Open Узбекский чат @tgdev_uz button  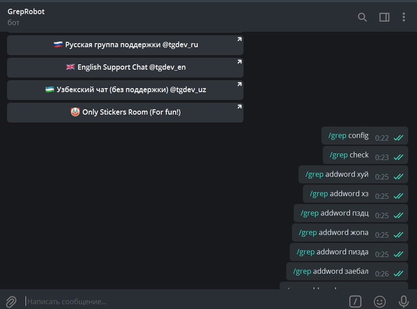pyautogui.click(x=125, y=90)
